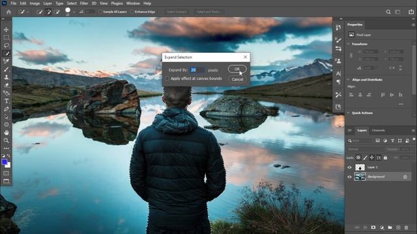The width and height of the screenshot is (417, 234).
Task: Hide the Background layer eye icon
Action: (349, 177)
